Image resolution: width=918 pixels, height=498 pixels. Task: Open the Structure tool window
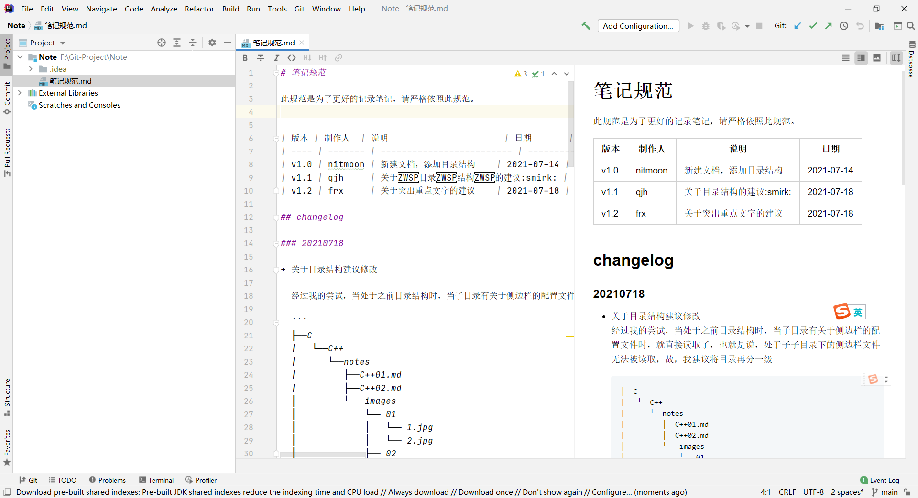7,398
